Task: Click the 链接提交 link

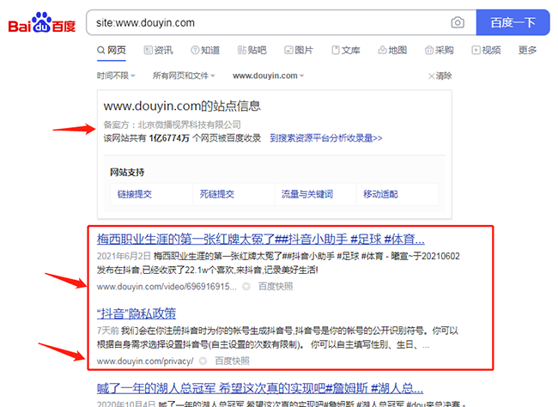Action: click(135, 194)
